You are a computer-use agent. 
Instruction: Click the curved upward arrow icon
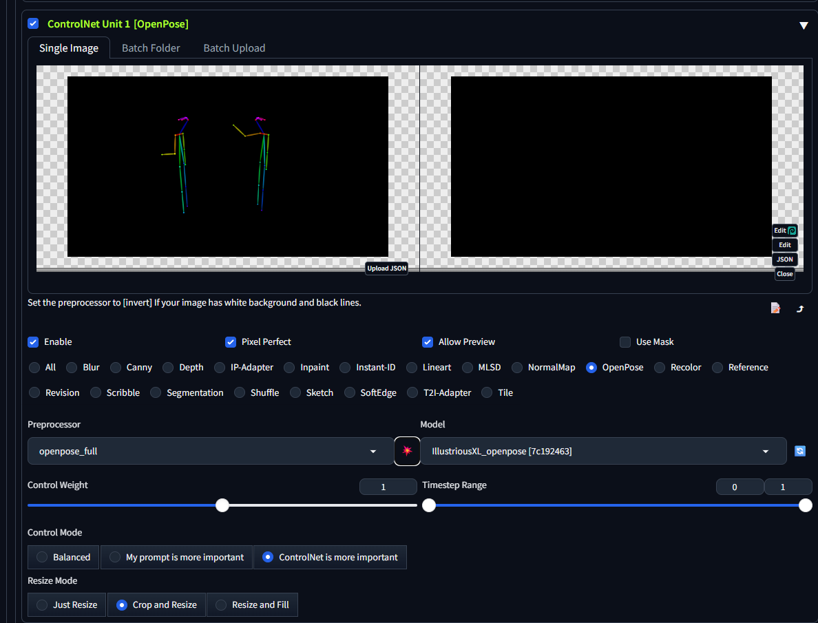[x=800, y=308]
